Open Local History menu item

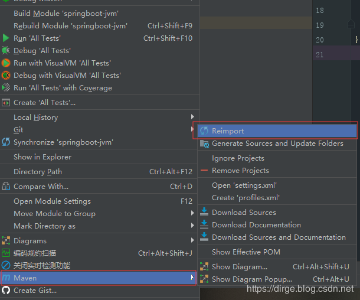99,117
